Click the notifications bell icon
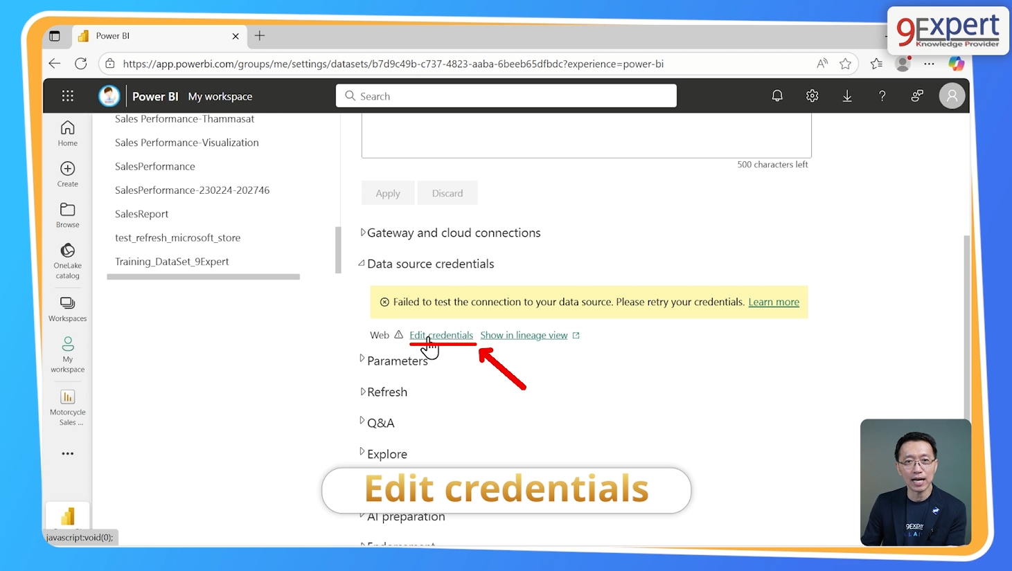1012x571 pixels. click(x=777, y=96)
